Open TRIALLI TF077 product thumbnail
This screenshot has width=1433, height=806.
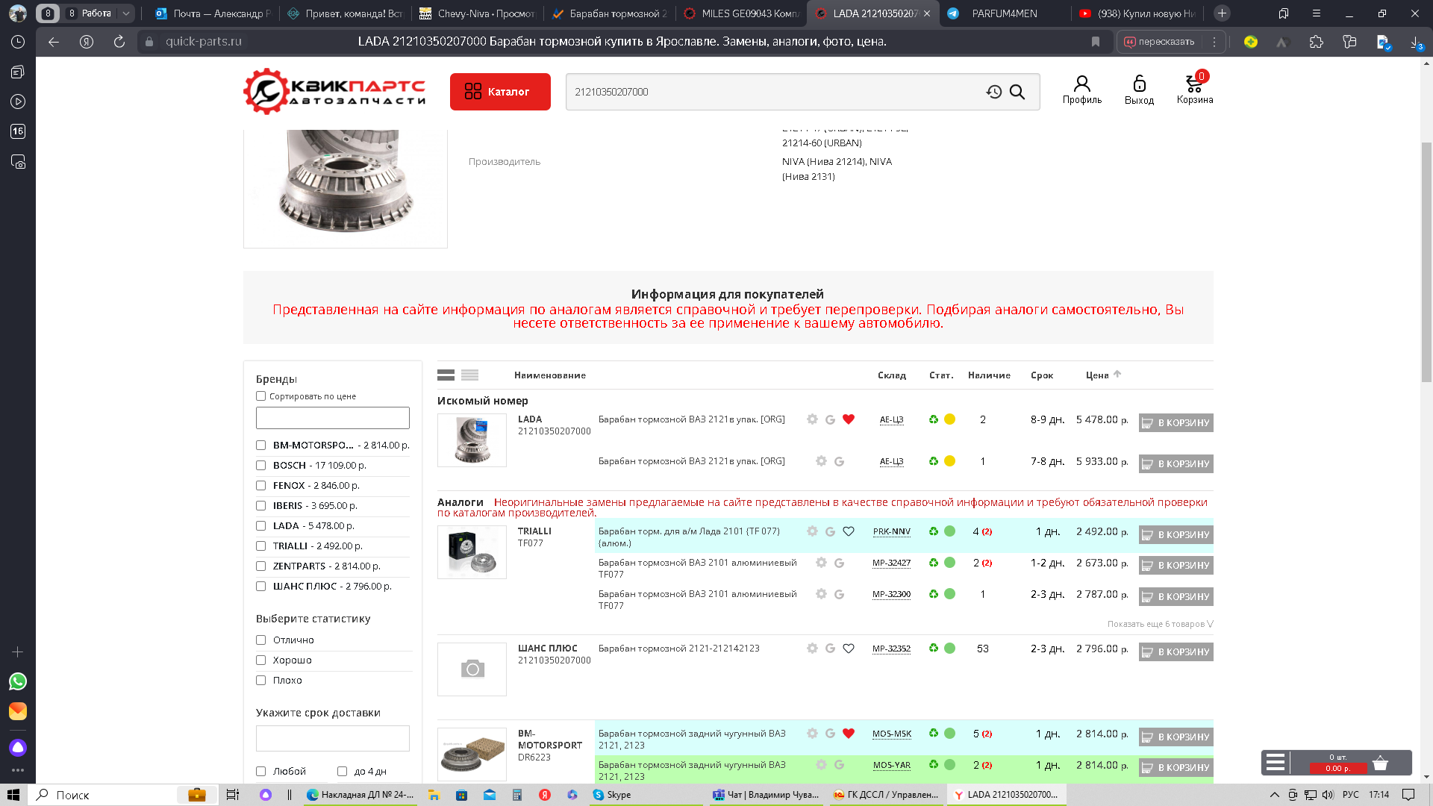pos(472,552)
